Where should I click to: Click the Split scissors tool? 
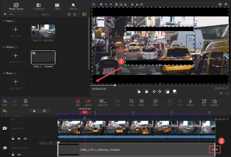click(78, 101)
